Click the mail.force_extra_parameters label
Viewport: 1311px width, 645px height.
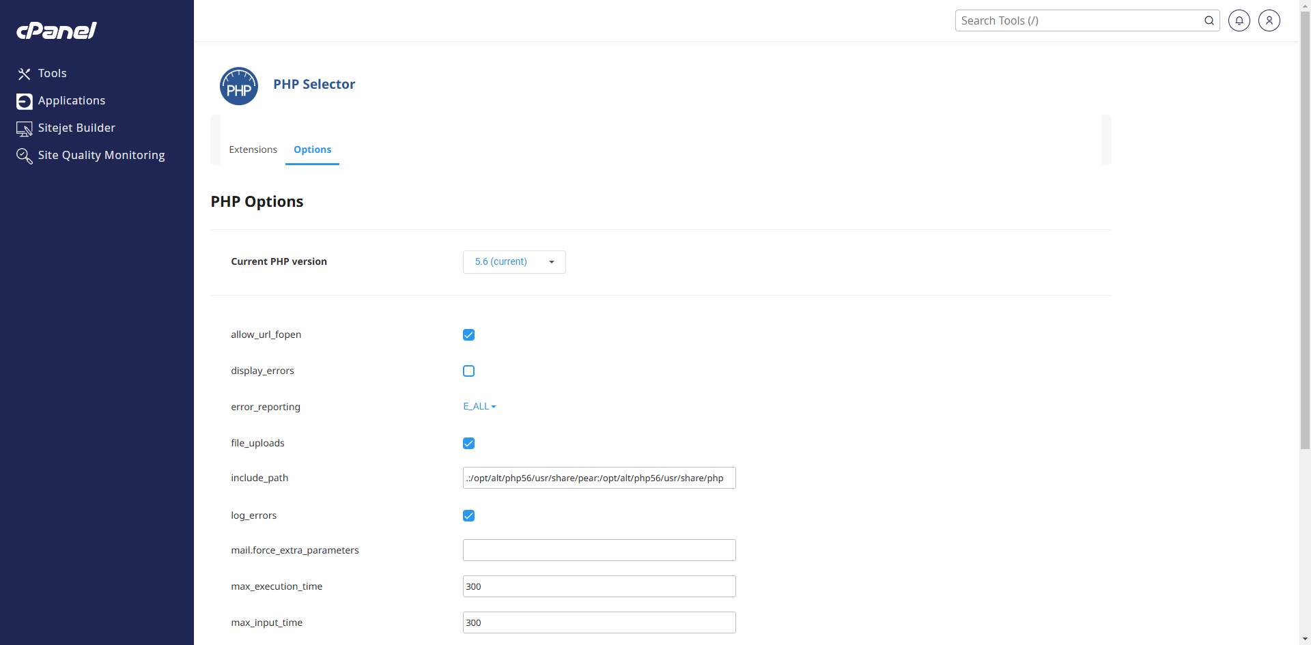pyautogui.click(x=294, y=550)
